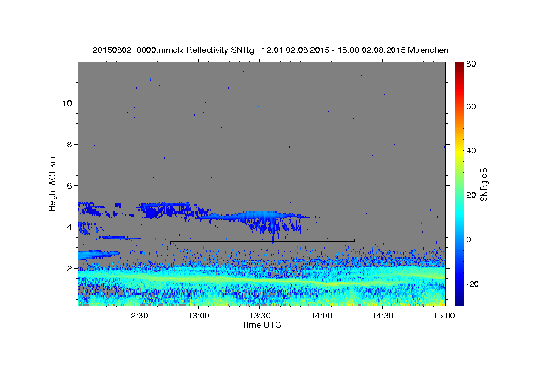Click the 'Time UTC' axis label

(261, 325)
